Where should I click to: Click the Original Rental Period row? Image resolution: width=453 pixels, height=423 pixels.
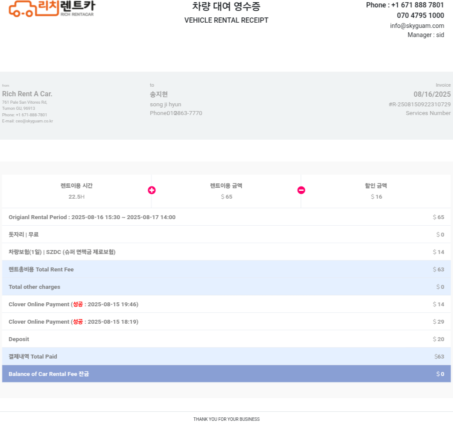click(92, 217)
